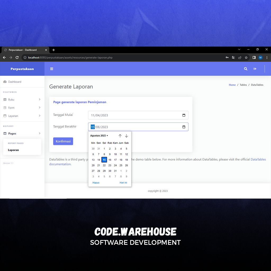The height and width of the screenshot is (271, 271).
Task: Click Hapus to clear the date
Action: click(96, 183)
